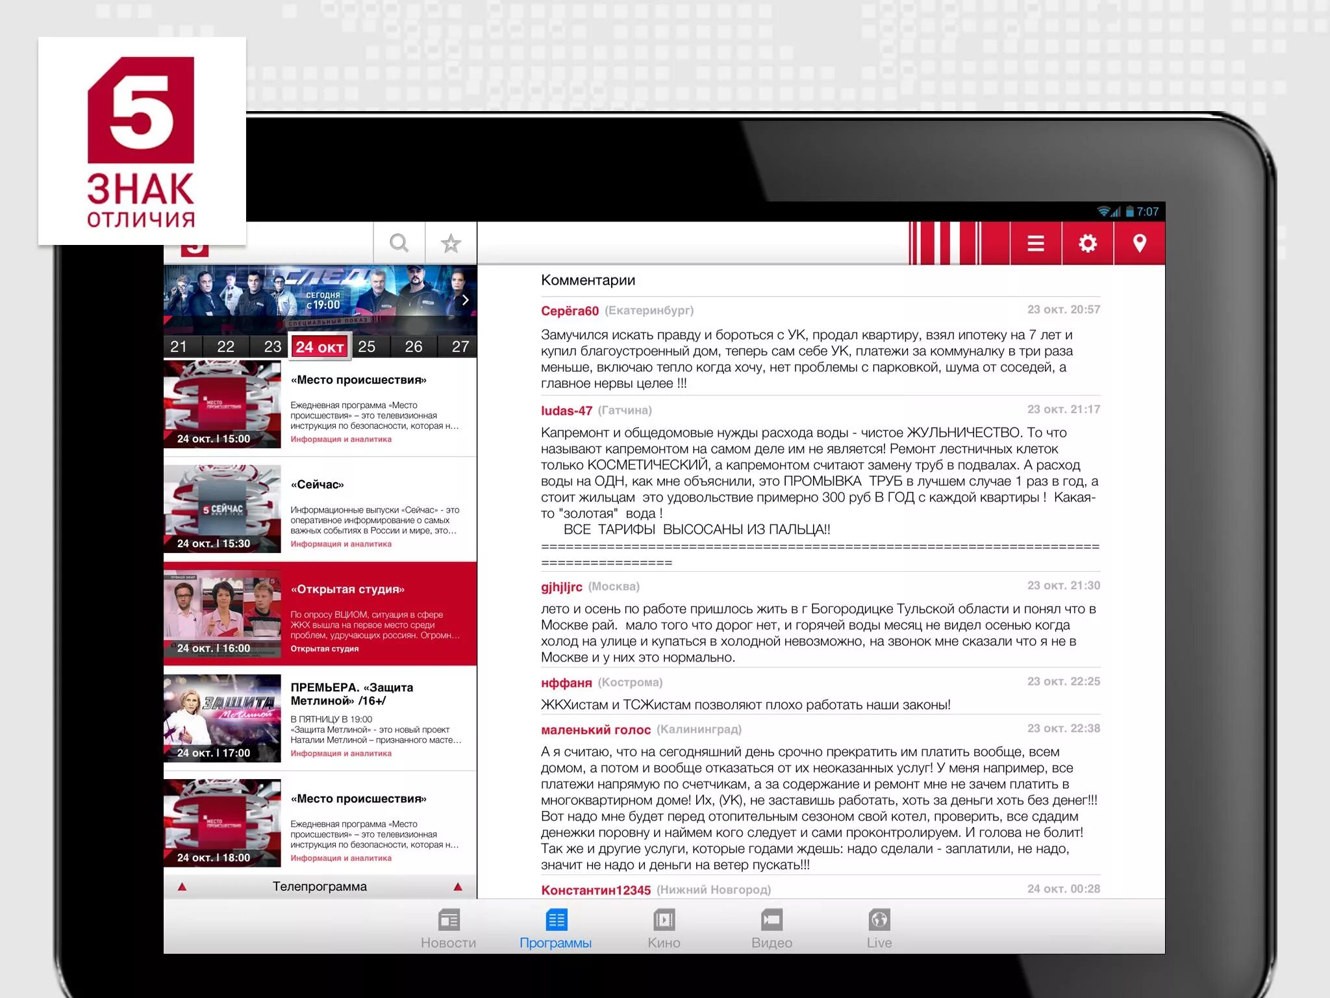Select the 24 окт date
The height and width of the screenshot is (998, 1330).
click(320, 347)
